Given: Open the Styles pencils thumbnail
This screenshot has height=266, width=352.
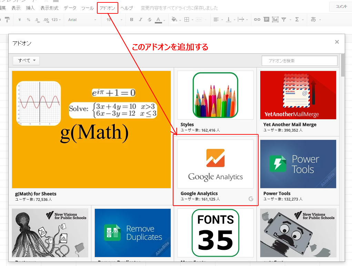Looking at the screenshot, I should [215, 95].
